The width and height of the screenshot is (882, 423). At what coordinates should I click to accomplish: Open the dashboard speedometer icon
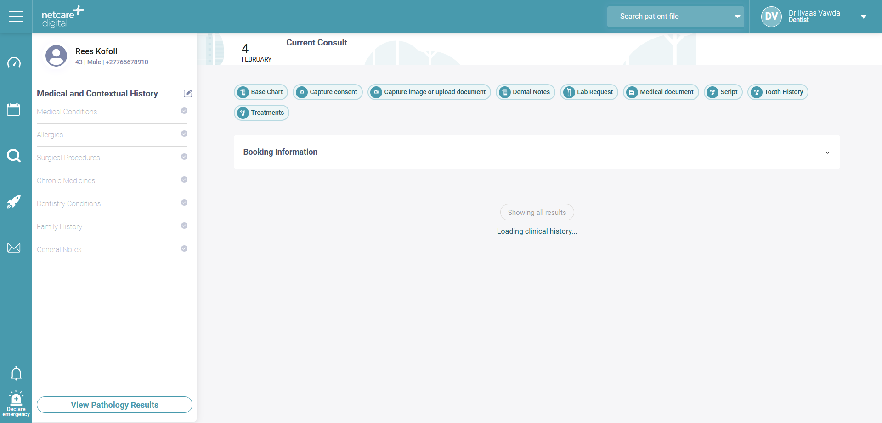tap(14, 62)
